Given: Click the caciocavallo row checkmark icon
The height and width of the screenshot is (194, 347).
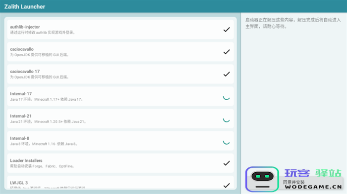Looking at the screenshot, I should pos(227,52).
